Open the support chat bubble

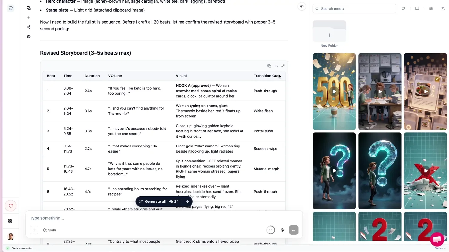point(437,239)
